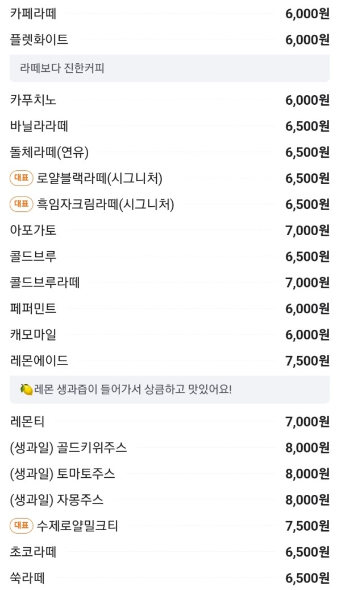Choose (생과일) 골드키위주스

click(x=170, y=448)
